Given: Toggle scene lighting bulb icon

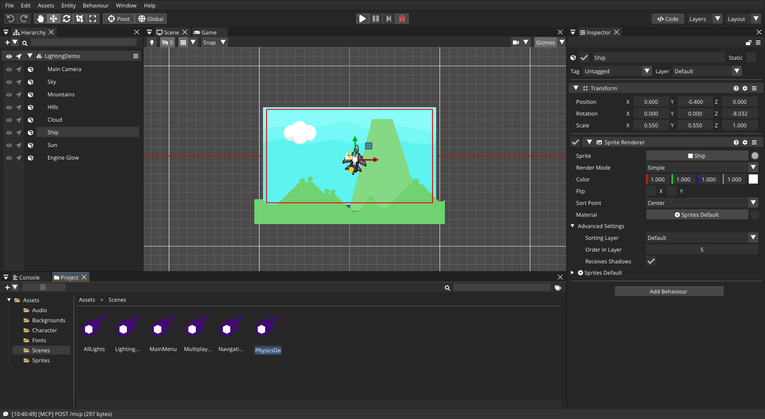Looking at the screenshot, I should [x=152, y=42].
